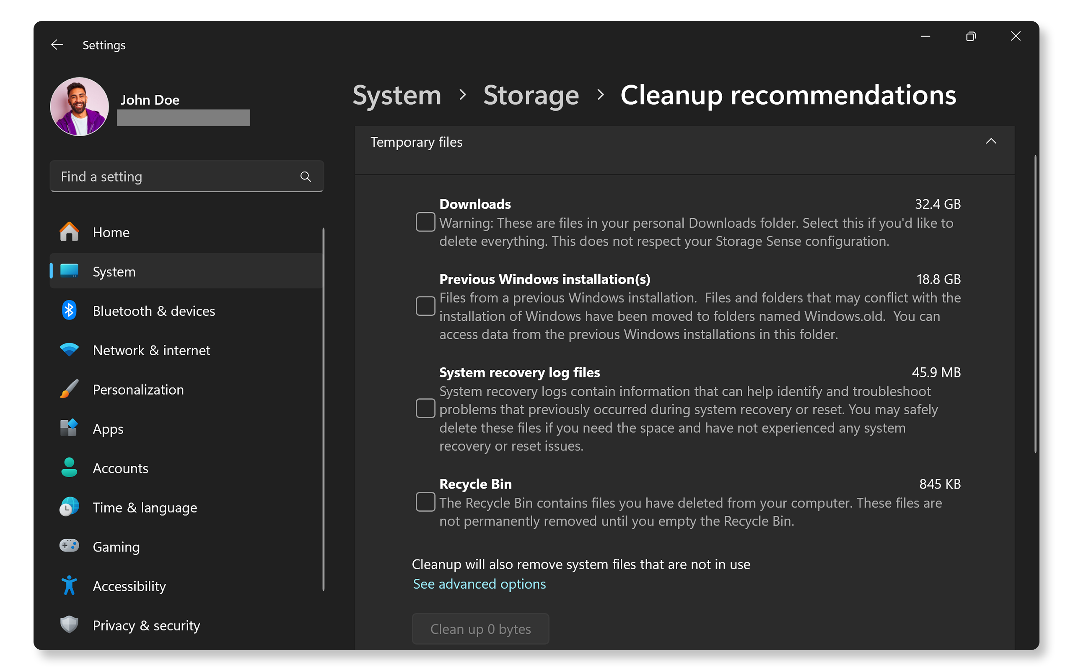Screen dimensions: 1073x671
Task: Click the Gaming controller icon
Action: pos(69,546)
